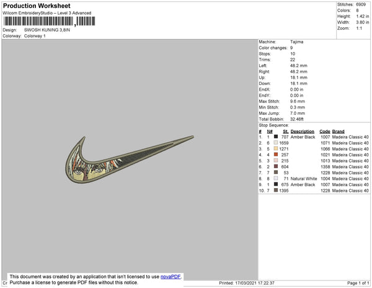Choose the brown swatch in stop 10

(276, 190)
